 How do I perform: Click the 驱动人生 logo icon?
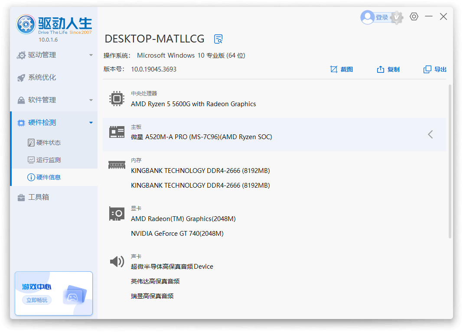26,24
